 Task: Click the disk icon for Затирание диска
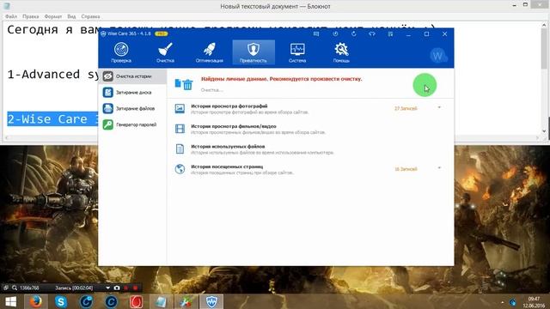tap(108, 92)
